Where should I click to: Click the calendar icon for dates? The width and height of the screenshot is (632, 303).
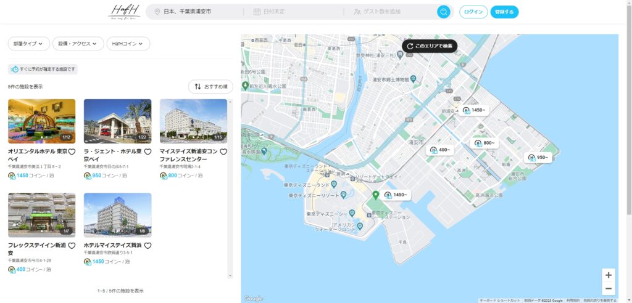257,12
